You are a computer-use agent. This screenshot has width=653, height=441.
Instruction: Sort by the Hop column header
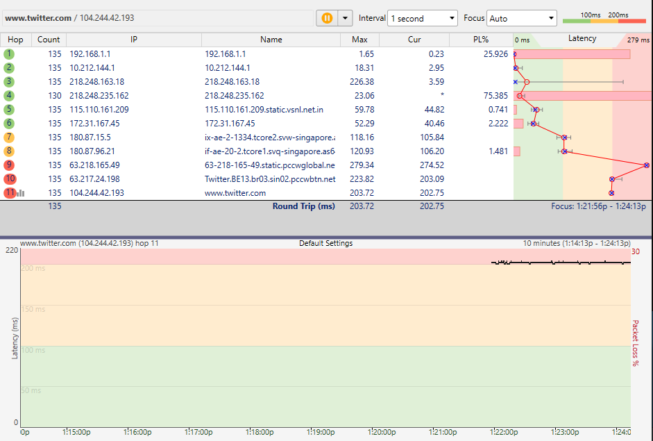coord(15,40)
